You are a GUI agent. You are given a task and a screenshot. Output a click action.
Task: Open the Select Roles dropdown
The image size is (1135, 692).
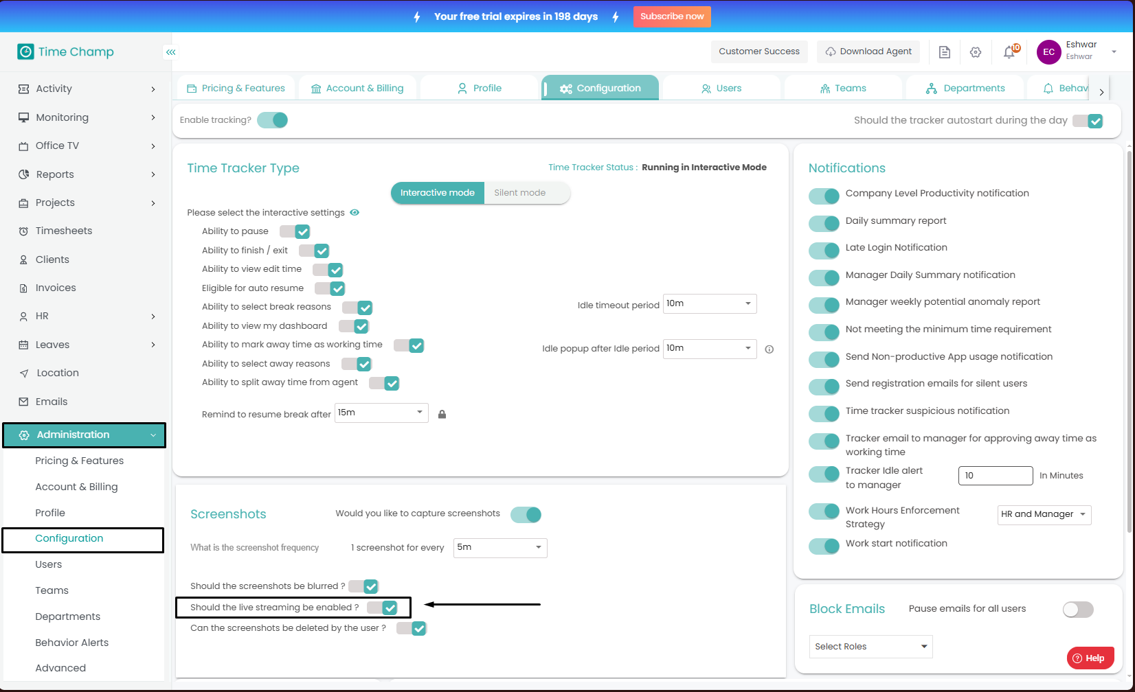click(x=871, y=647)
